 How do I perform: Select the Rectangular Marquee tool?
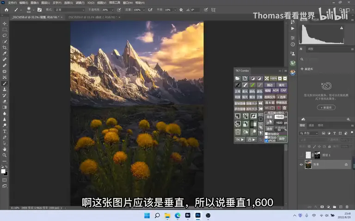click(5, 29)
